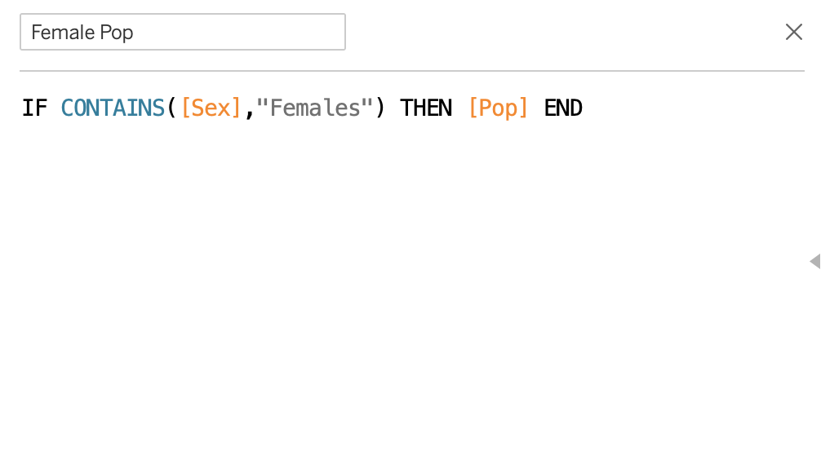
Task: Click the [Sex] field reference
Action: (211, 108)
